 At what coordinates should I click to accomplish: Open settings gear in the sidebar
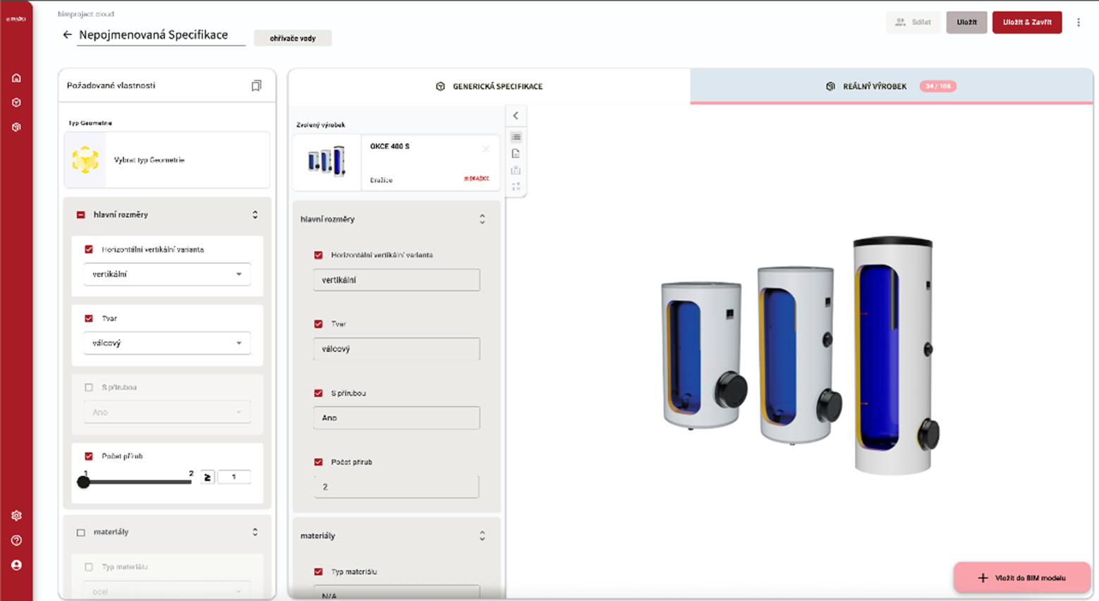pos(16,516)
